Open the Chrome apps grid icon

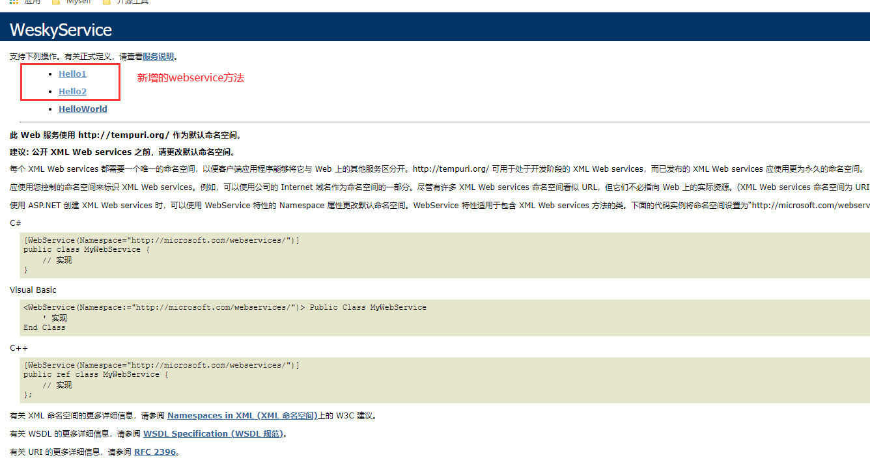click(14, 3)
